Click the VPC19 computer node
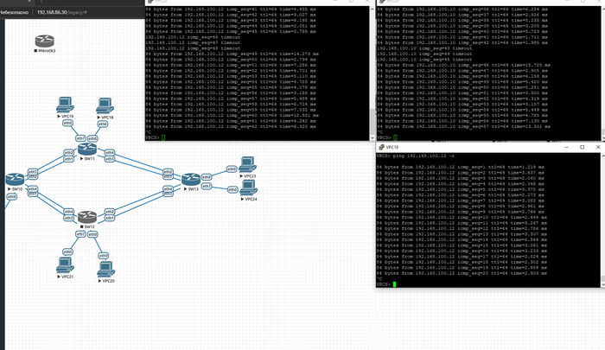The height and width of the screenshot is (350, 605). click(x=66, y=106)
